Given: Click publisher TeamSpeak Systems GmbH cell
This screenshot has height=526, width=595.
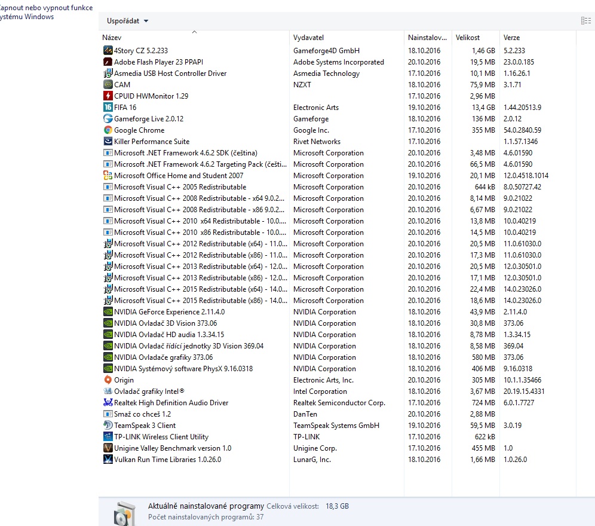Looking at the screenshot, I should (336, 426).
